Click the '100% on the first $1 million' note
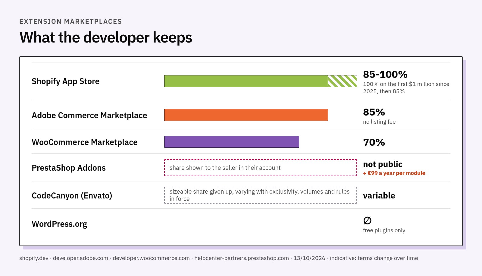482x276 pixels. (406, 87)
